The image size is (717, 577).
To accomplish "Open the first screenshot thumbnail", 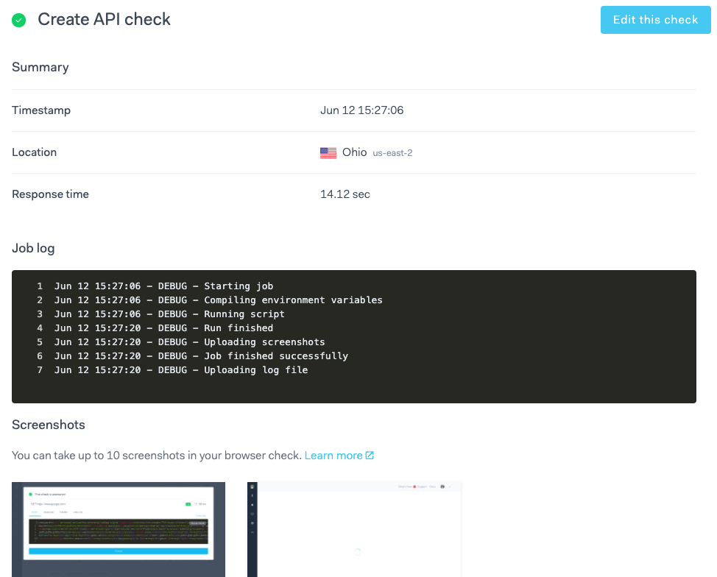I will [118, 530].
